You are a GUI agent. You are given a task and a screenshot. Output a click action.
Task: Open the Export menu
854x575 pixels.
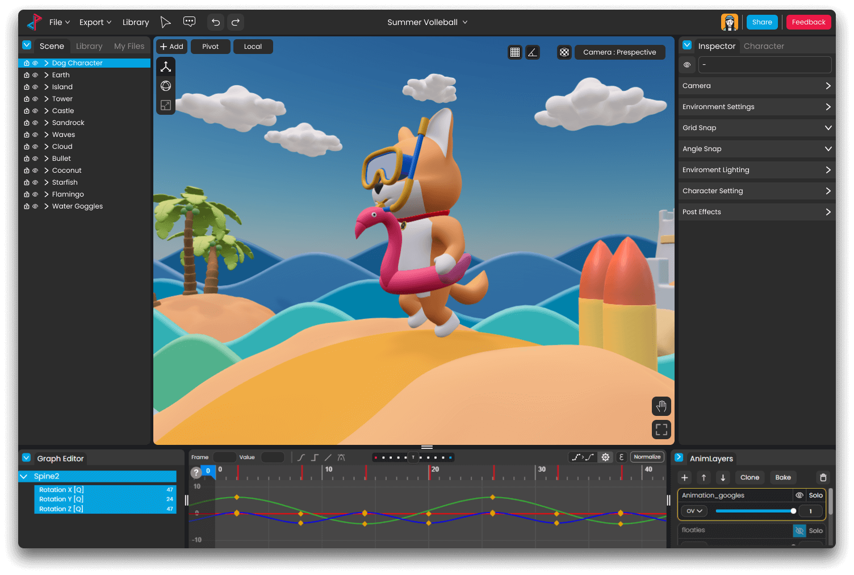click(95, 22)
